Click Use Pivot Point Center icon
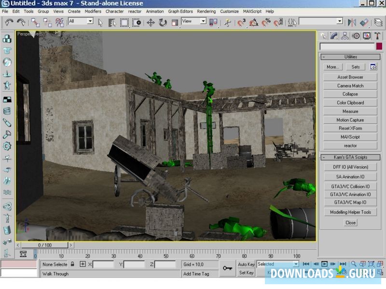Viewport: 386px width, 289px height. click(213, 22)
